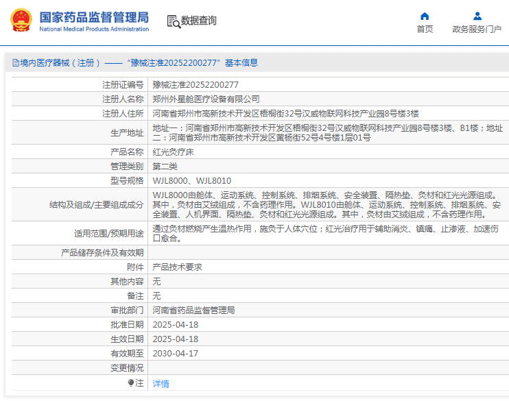Click 产品技术要求 attachment value
Screen dimensions: 509x401
[x=177, y=267]
